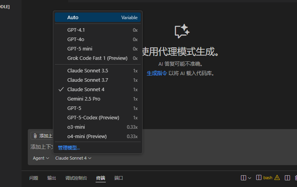Screen dimensions: 297x187
Task: Expand the terminal launch profile chevron
Action: 250,178
